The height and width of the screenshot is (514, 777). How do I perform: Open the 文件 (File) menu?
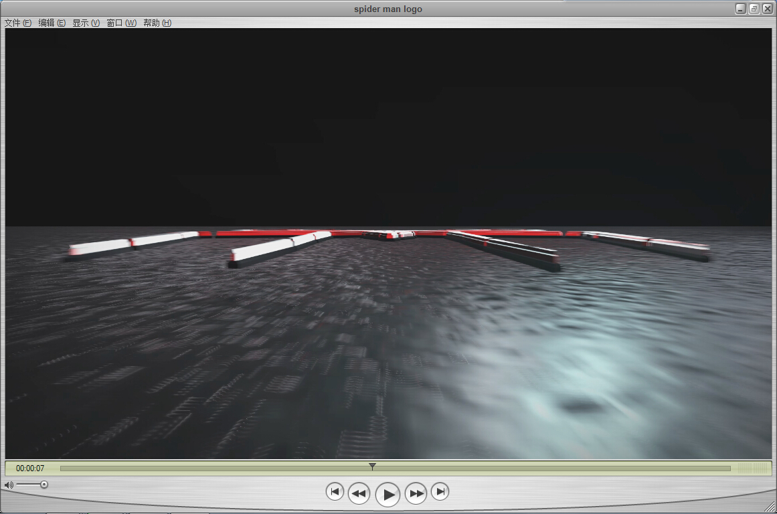coord(18,23)
